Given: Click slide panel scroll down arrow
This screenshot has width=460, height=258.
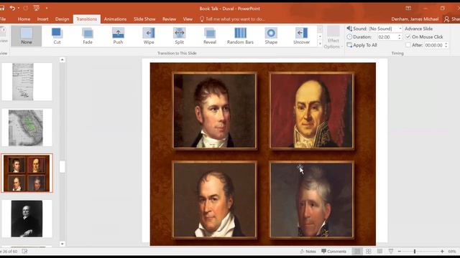Looking at the screenshot, I should click(63, 244).
